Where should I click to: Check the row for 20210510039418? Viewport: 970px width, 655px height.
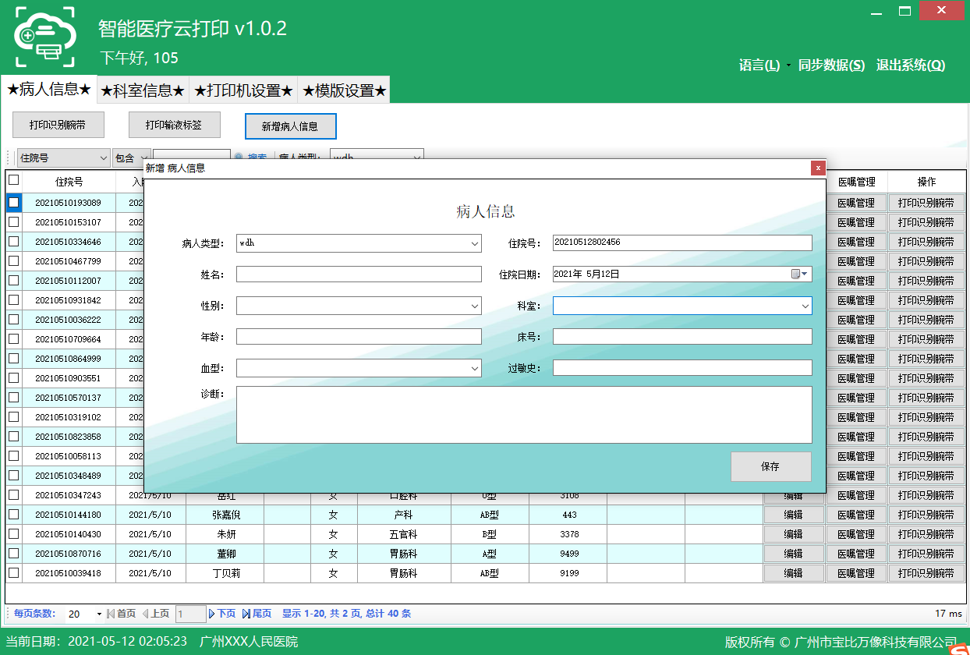13,573
